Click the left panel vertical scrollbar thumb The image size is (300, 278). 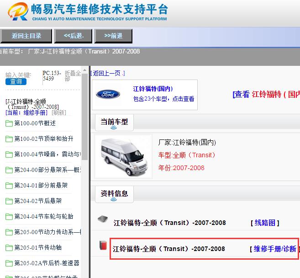(x=84, y=117)
